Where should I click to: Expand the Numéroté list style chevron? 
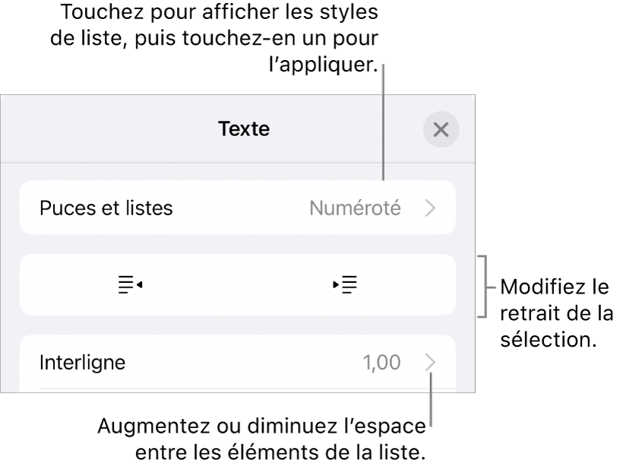tap(431, 208)
